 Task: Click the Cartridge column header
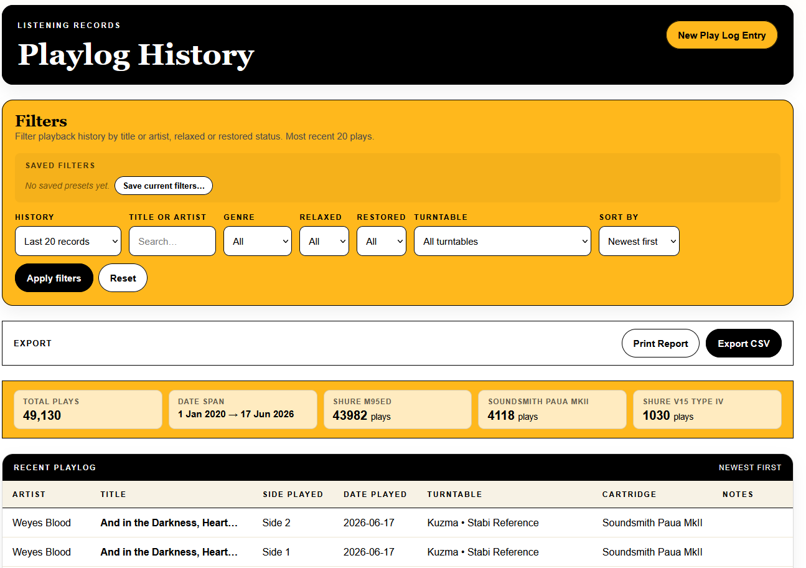tap(629, 494)
